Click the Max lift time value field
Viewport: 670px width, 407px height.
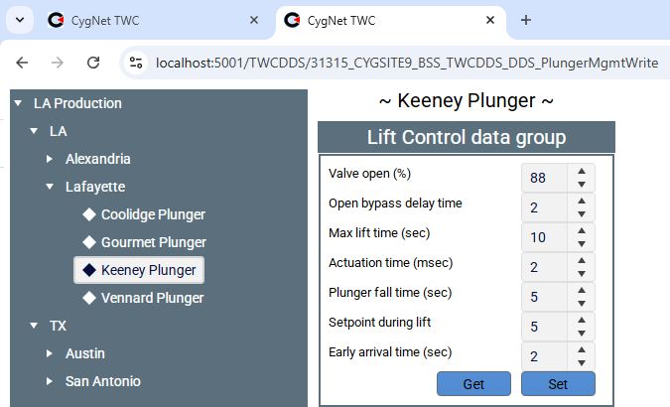544,237
